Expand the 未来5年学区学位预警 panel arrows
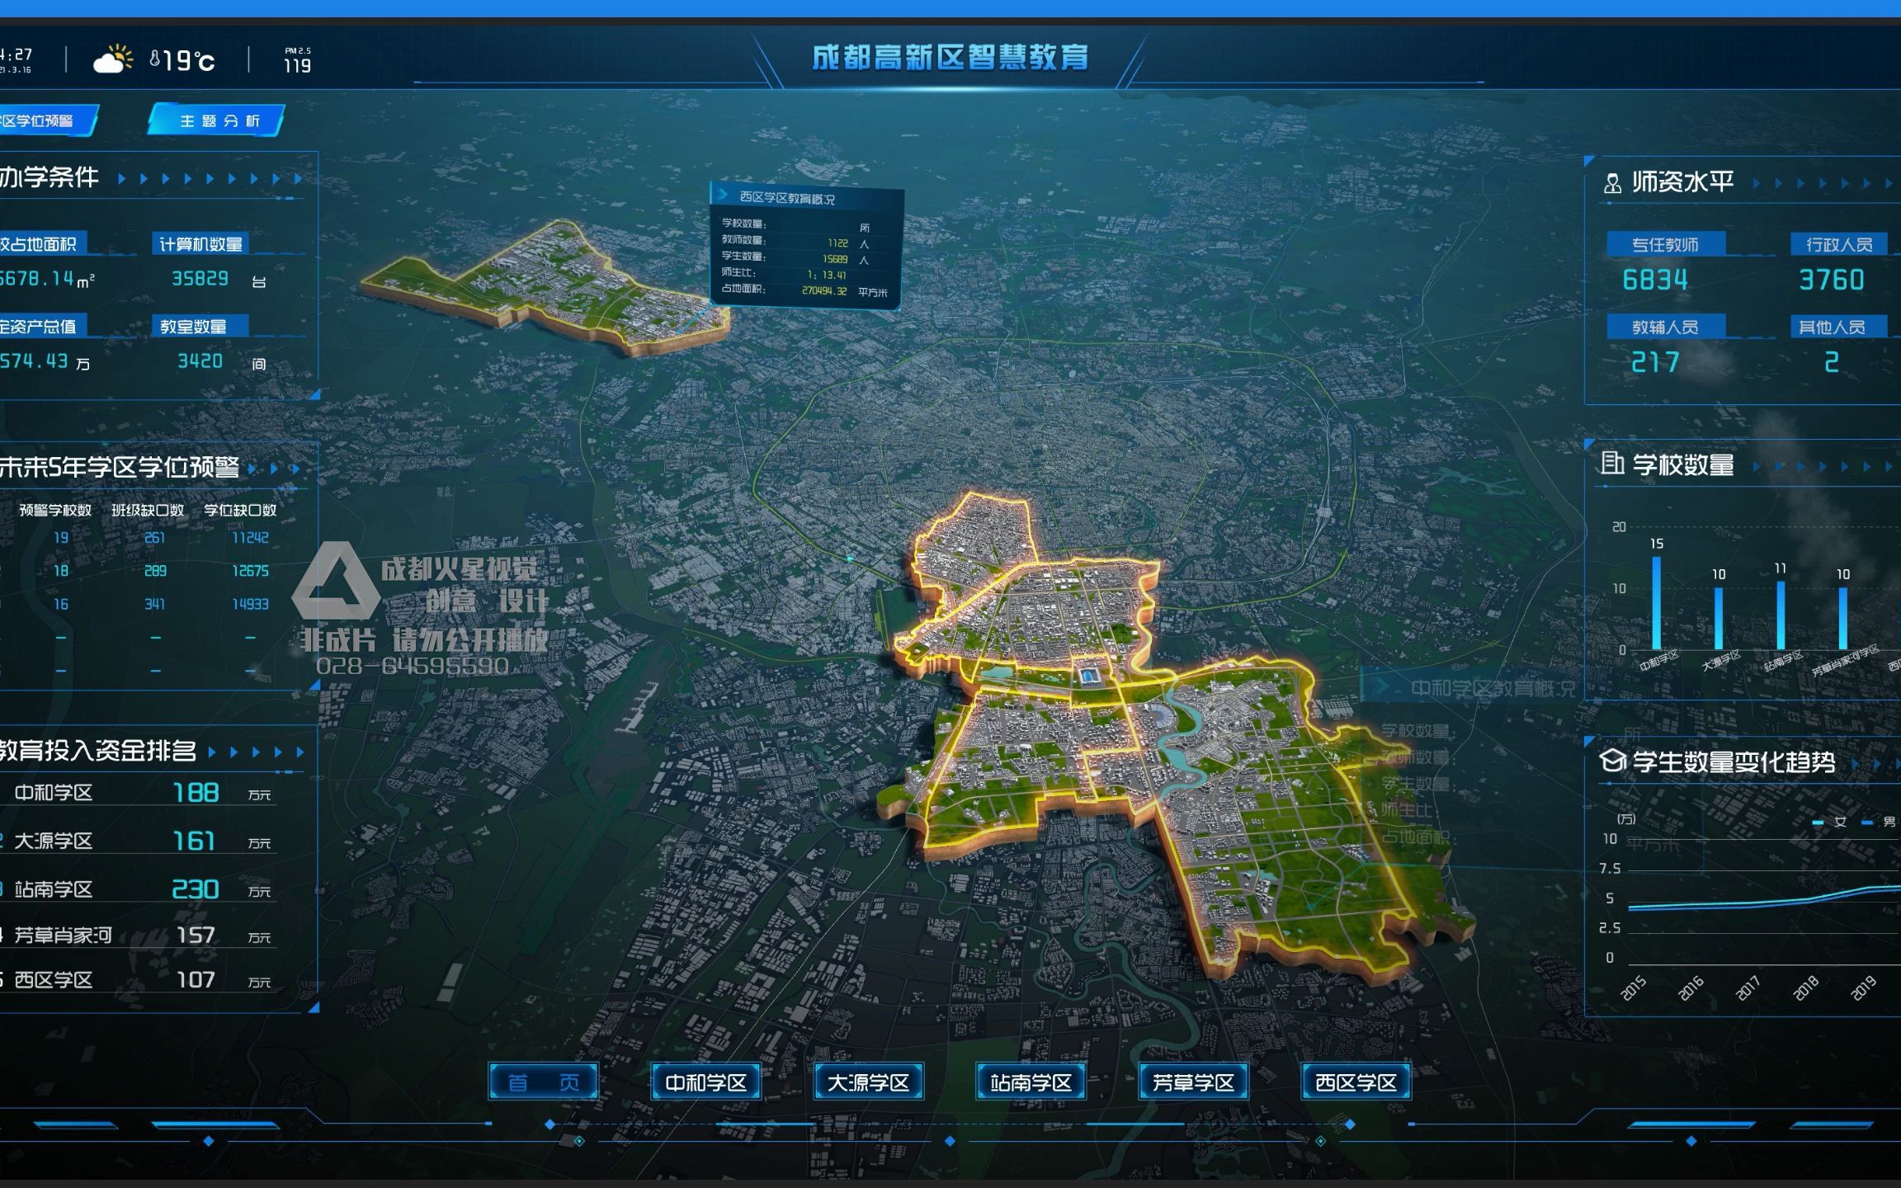 click(274, 469)
